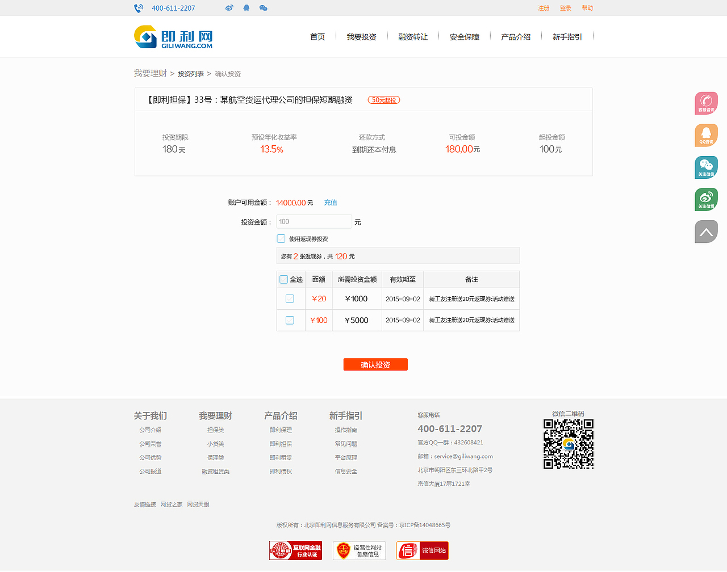The image size is (727, 572).
Task: Open the 关注微信 WeChat sidebar icon
Action: coord(706,167)
